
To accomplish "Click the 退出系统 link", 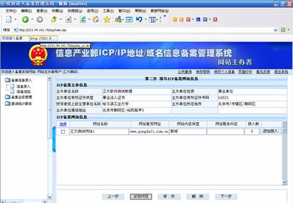I will coord(281,72).
